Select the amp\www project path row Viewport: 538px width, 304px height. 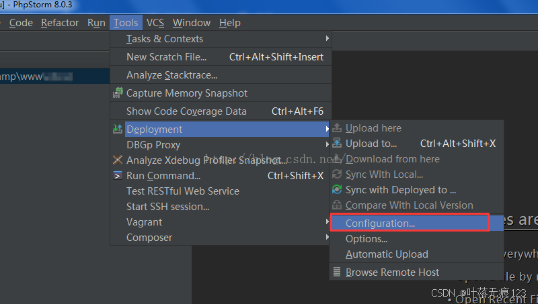(x=55, y=76)
